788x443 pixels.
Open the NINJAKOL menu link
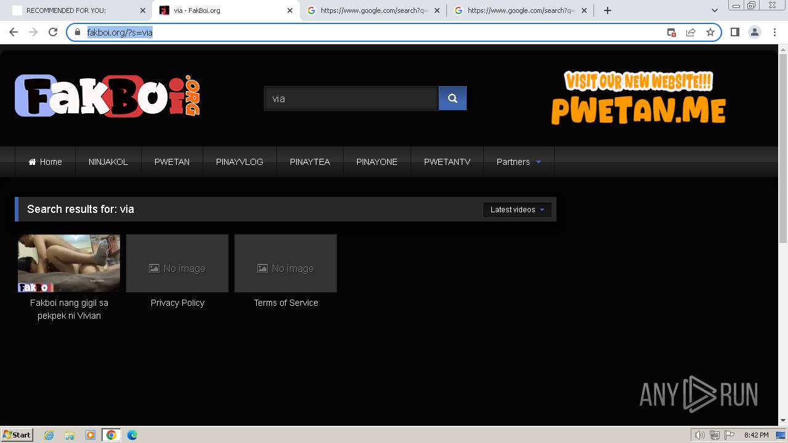click(x=108, y=162)
